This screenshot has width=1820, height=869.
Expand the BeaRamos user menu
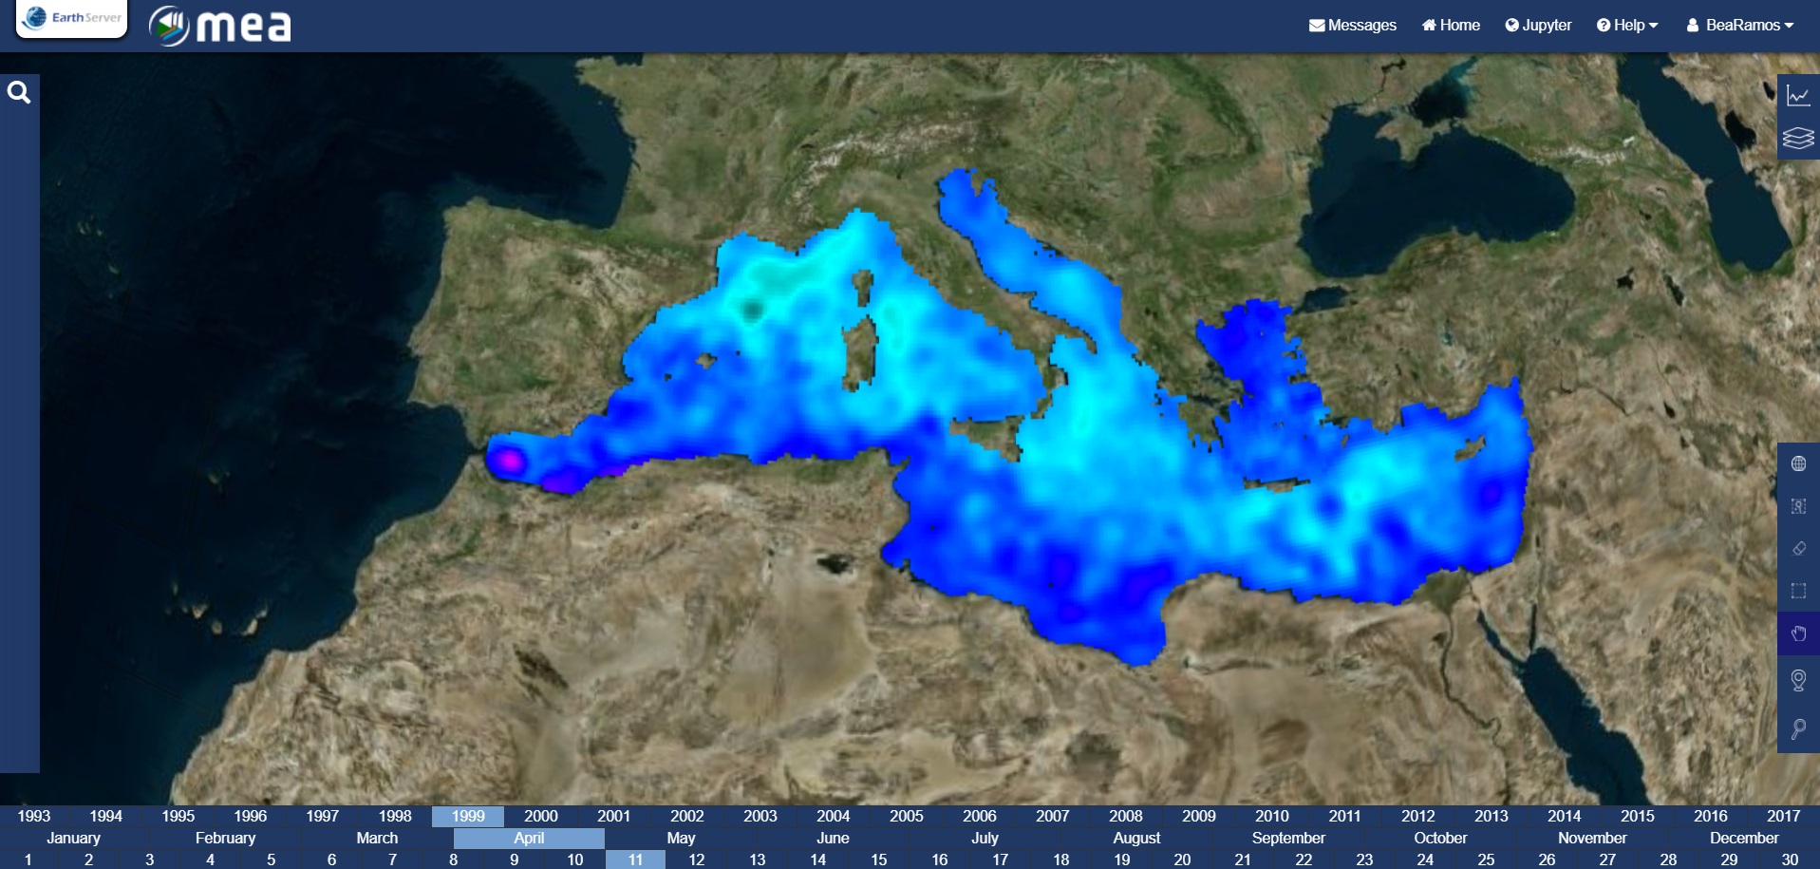(x=1740, y=26)
